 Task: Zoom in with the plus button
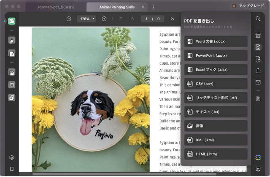coord(104,19)
